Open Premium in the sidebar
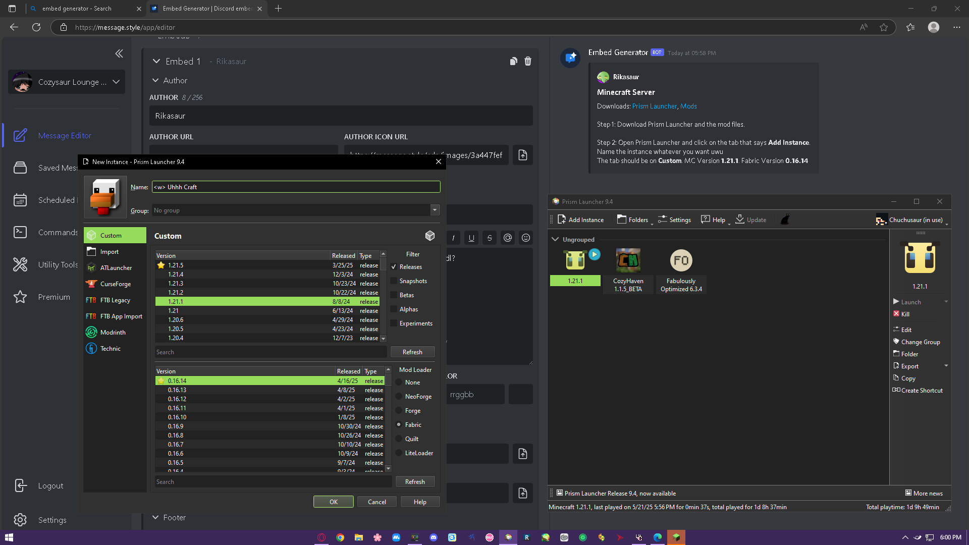969x545 pixels. coord(42,297)
